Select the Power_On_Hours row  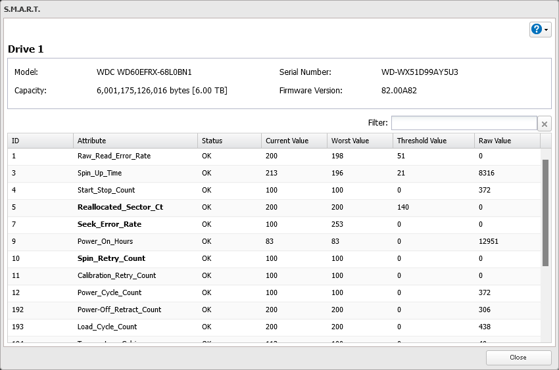[x=105, y=241]
